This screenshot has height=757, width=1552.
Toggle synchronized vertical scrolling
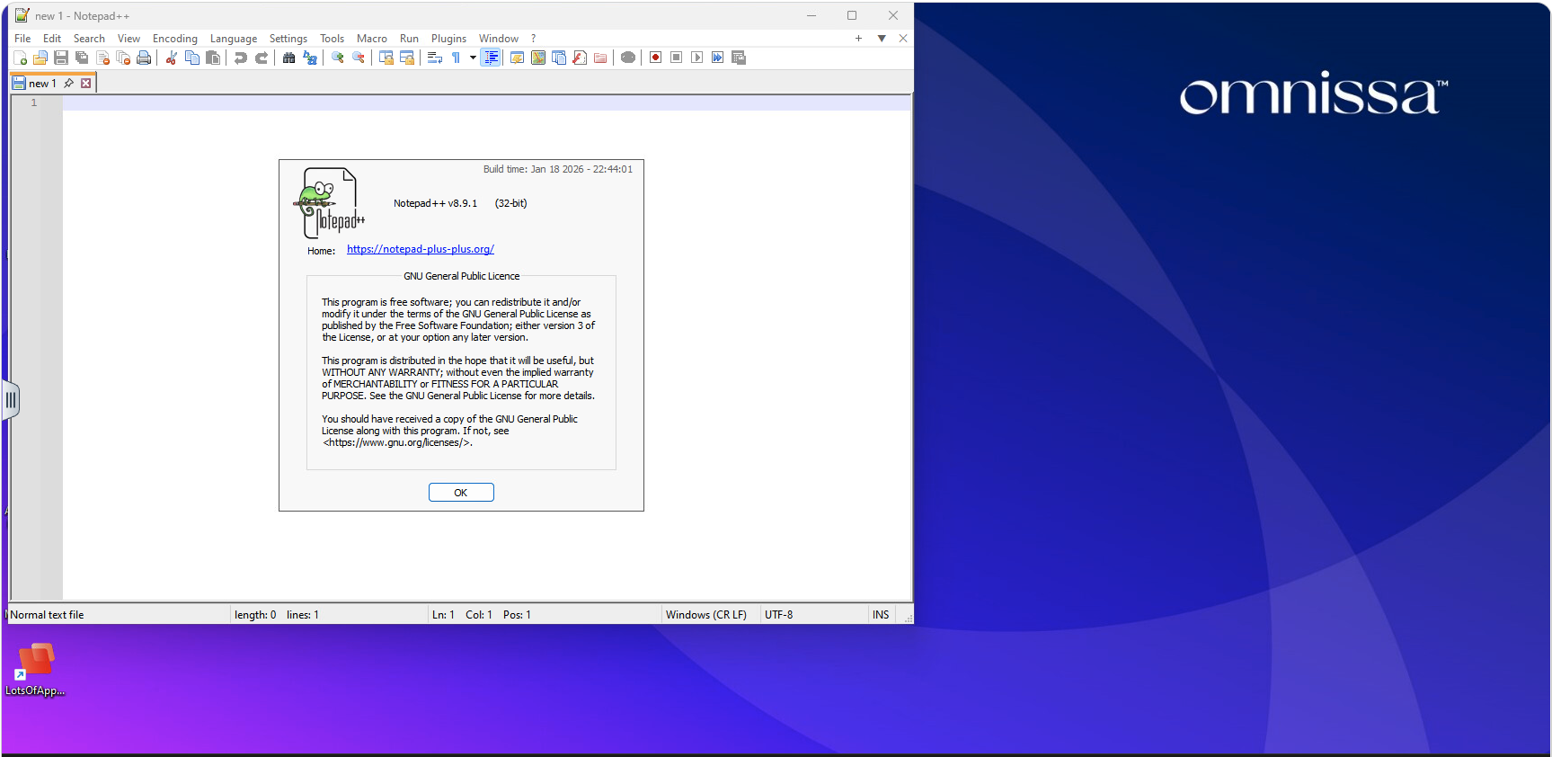tap(386, 58)
